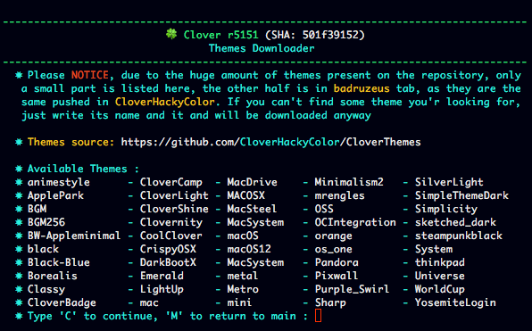The width and height of the screenshot is (532, 331).
Task: Click the 'Themes source:' label
Action: pos(71,142)
